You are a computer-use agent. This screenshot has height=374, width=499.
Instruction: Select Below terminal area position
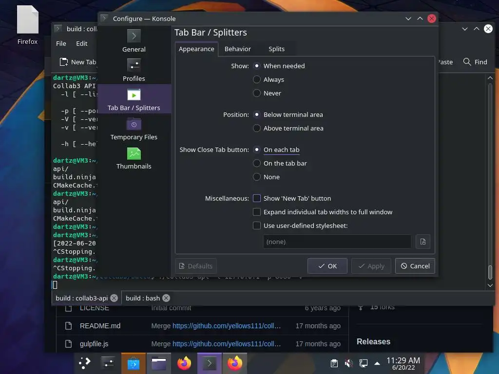pos(257,114)
